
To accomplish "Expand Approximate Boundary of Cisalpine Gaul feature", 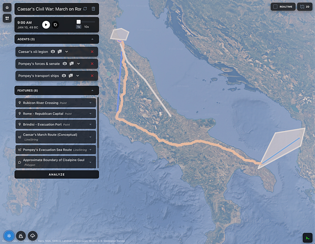I will 90,162.
